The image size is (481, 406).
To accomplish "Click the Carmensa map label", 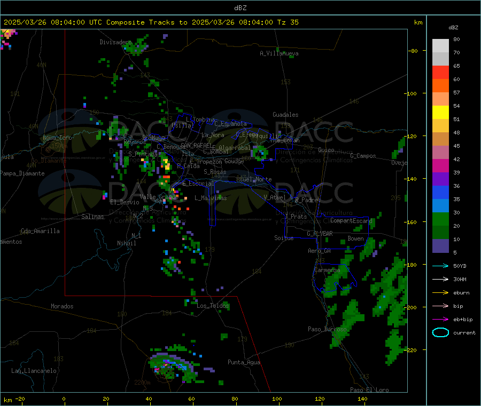I will [327, 270].
